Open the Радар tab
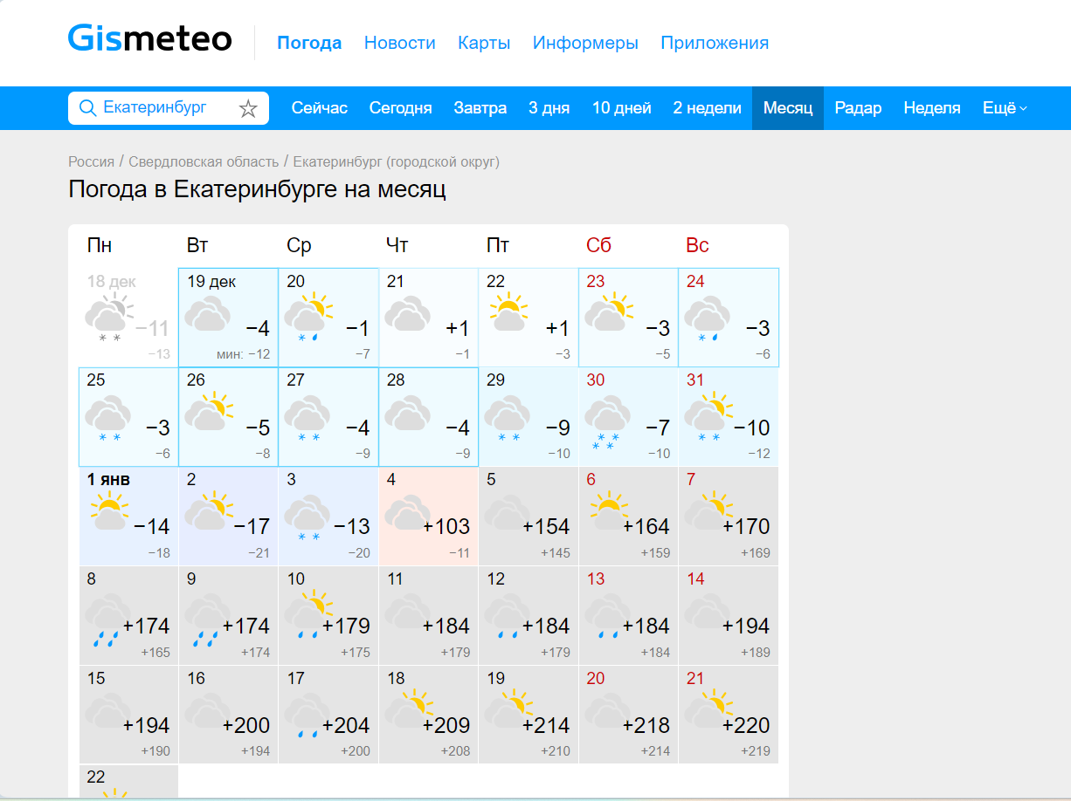This screenshot has width=1071, height=801. click(859, 108)
